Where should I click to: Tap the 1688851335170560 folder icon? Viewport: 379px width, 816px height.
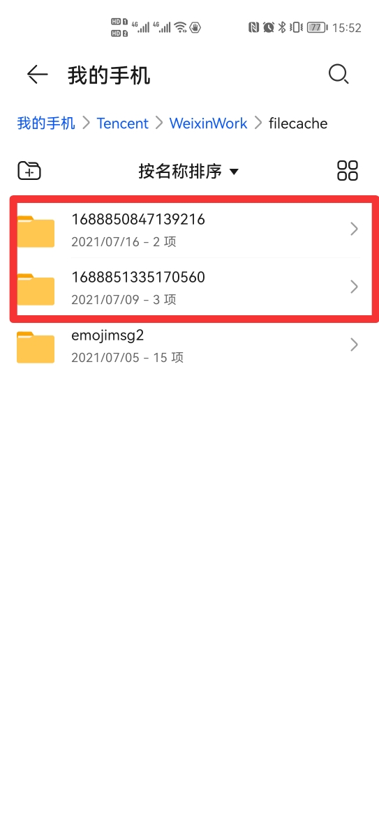coord(36,289)
